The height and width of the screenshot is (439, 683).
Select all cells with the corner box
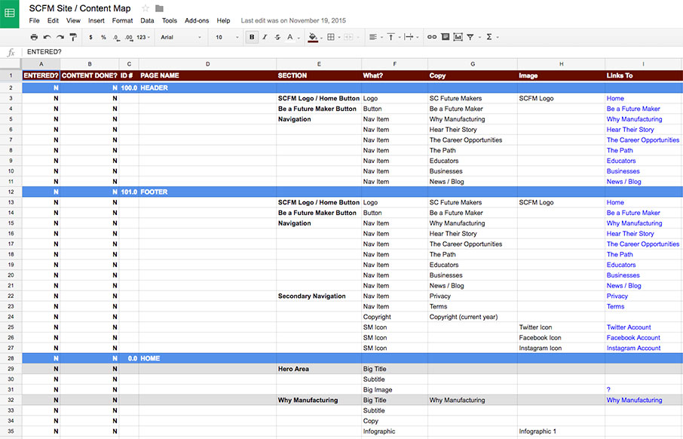tap(11, 64)
